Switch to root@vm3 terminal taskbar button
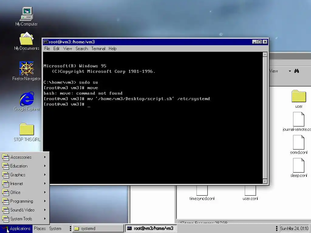311x233 pixels. (x=151, y=228)
